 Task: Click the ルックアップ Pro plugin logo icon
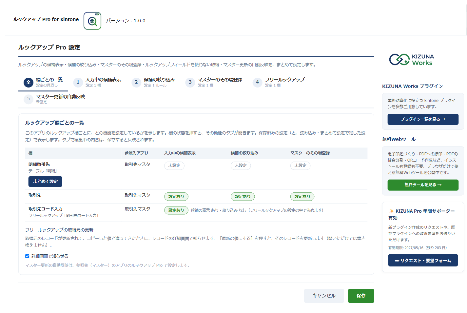(92, 21)
